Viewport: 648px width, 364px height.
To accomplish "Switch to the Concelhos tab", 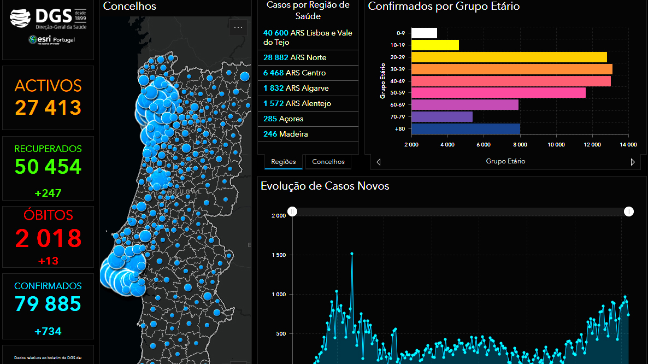I will point(328,162).
